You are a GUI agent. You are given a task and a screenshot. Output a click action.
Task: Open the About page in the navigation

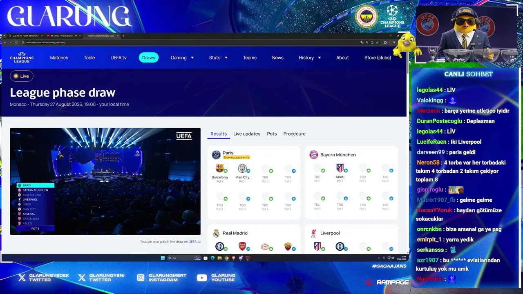pyautogui.click(x=342, y=58)
